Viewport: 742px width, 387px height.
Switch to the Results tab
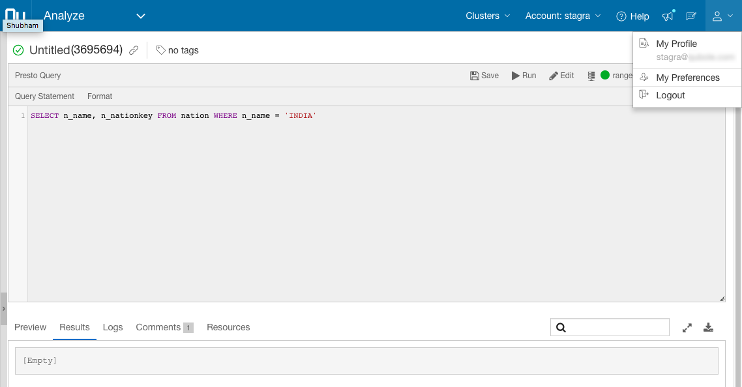click(74, 327)
